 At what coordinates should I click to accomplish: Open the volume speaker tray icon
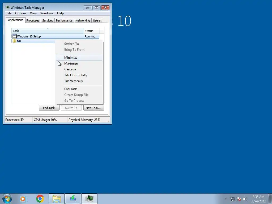pos(245,199)
